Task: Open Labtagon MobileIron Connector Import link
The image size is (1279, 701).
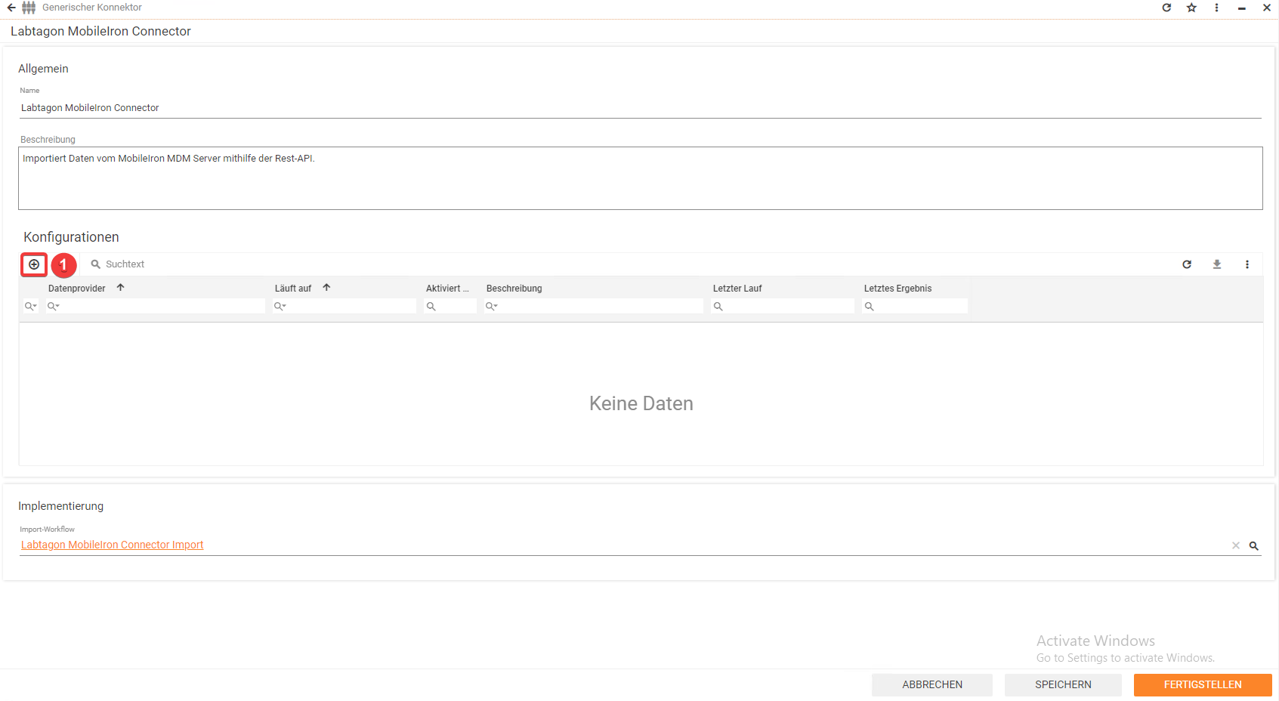Action: [112, 545]
